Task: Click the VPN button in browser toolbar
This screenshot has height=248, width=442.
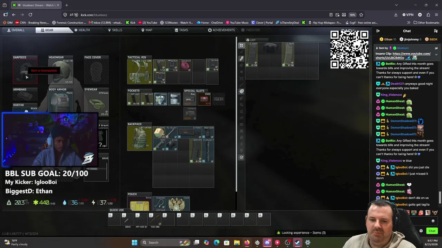Action: 408,15
